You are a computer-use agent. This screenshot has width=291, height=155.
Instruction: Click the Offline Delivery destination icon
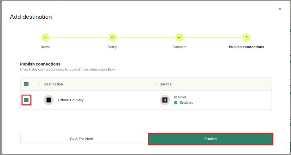tap(49, 100)
